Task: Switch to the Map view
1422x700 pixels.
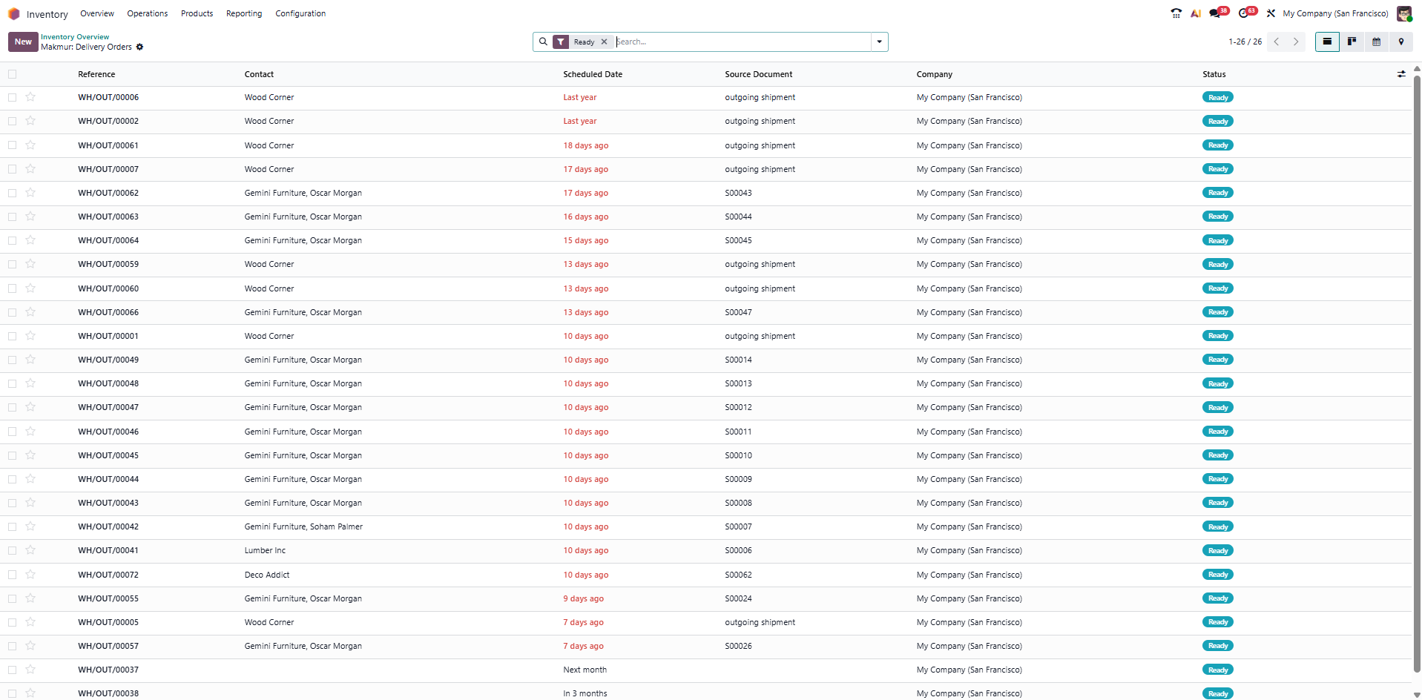Action: pyautogui.click(x=1401, y=42)
